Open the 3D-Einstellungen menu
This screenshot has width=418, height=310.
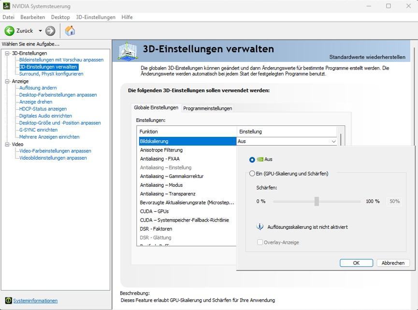(x=95, y=17)
